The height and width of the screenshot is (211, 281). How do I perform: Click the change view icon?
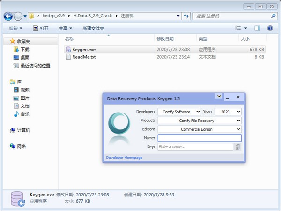(x=238, y=28)
